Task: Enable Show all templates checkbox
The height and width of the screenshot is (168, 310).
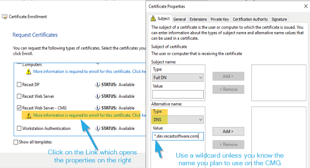Action: [16, 142]
